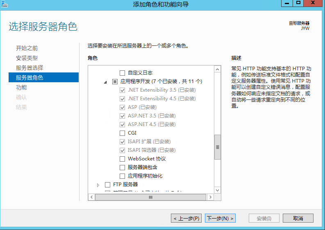Viewport: 325px width, 230px height.
Task: Switch to the 功能 step
Action: 21,88
